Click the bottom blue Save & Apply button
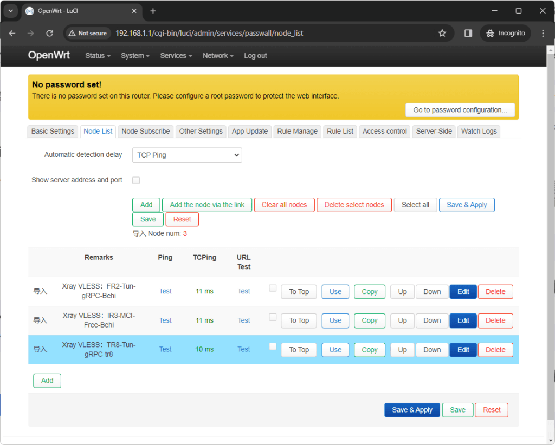The image size is (555, 445). tap(412, 410)
